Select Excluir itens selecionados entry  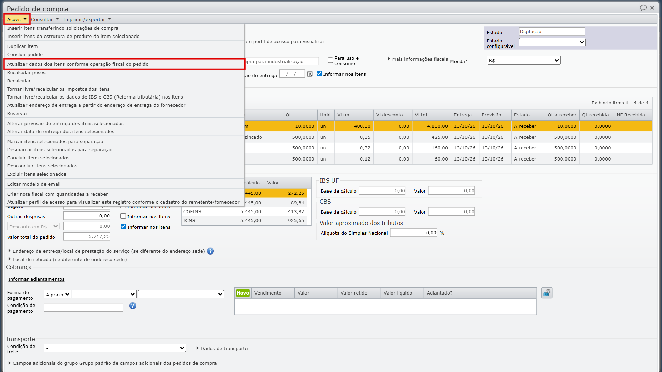click(x=124, y=174)
